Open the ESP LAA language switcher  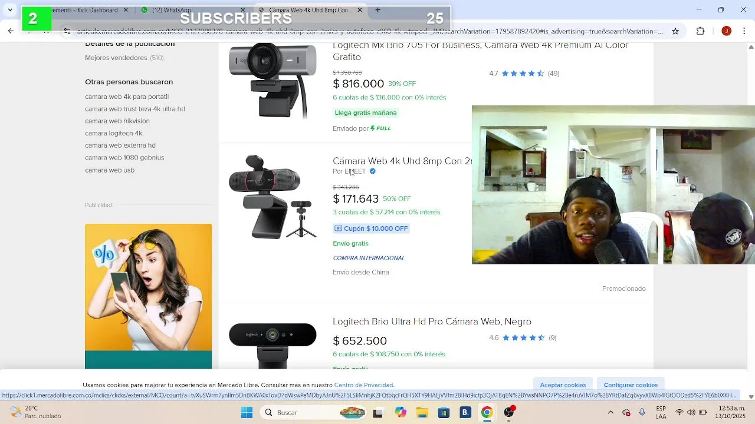coord(661,412)
